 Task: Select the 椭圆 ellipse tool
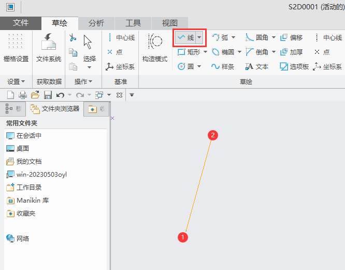223,52
